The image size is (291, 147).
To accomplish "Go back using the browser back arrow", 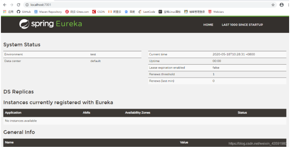I will (5, 5).
